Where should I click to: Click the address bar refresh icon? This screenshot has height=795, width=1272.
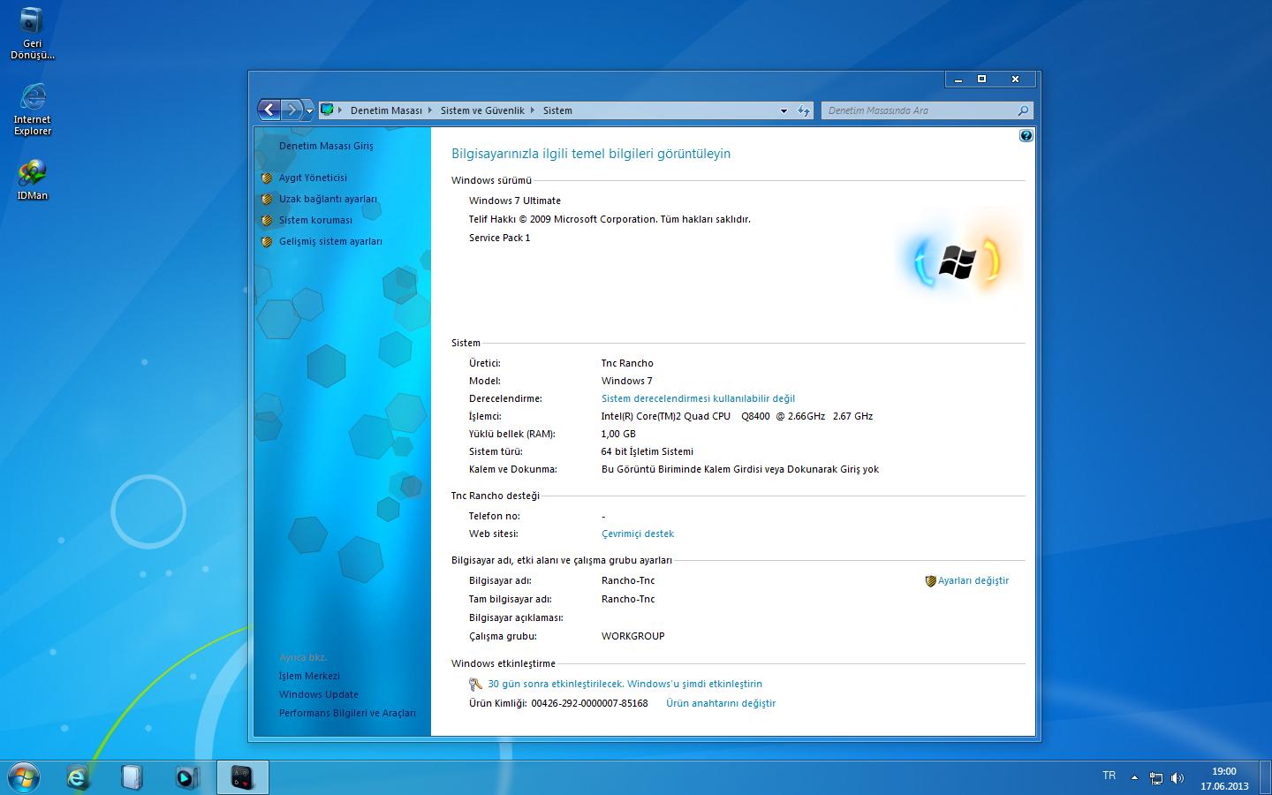(803, 110)
